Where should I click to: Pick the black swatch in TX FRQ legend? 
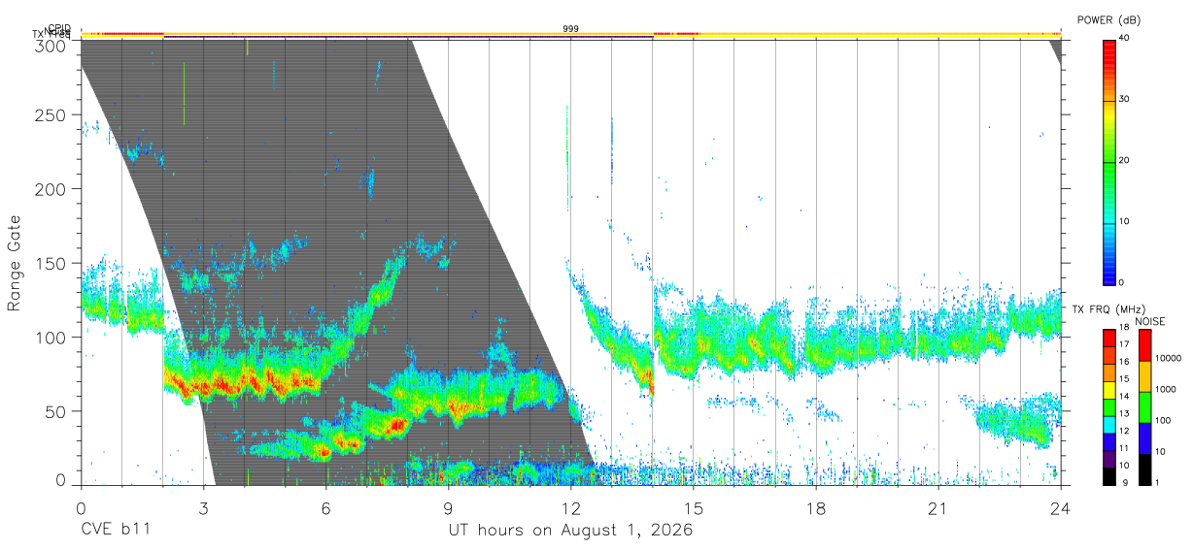[x=1108, y=476]
